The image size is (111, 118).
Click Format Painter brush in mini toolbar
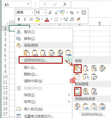point(78,19)
